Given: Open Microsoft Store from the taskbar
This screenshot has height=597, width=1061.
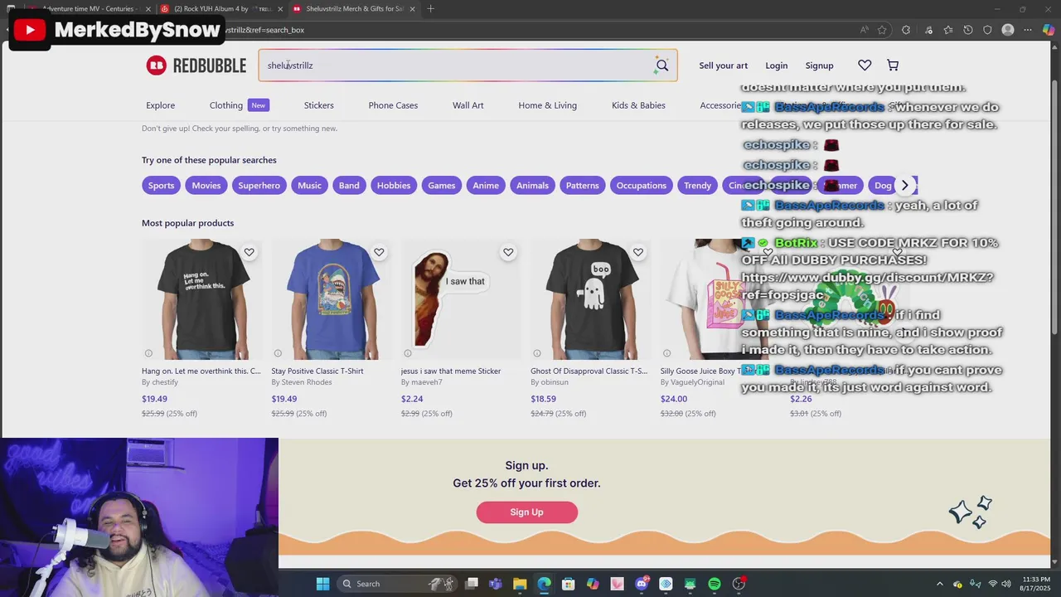Looking at the screenshot, I should pyautogui.click(x=569, y=584).
